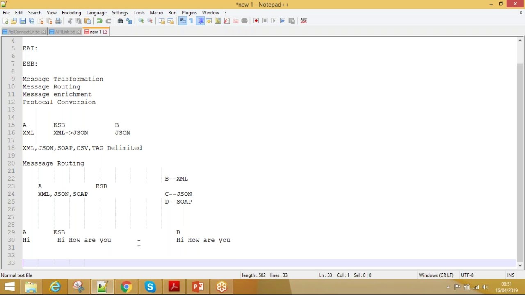This screenshot has width=525, height=295.
Task: Click the Windows (CR LF) status bar field
Action: (436, 275)
